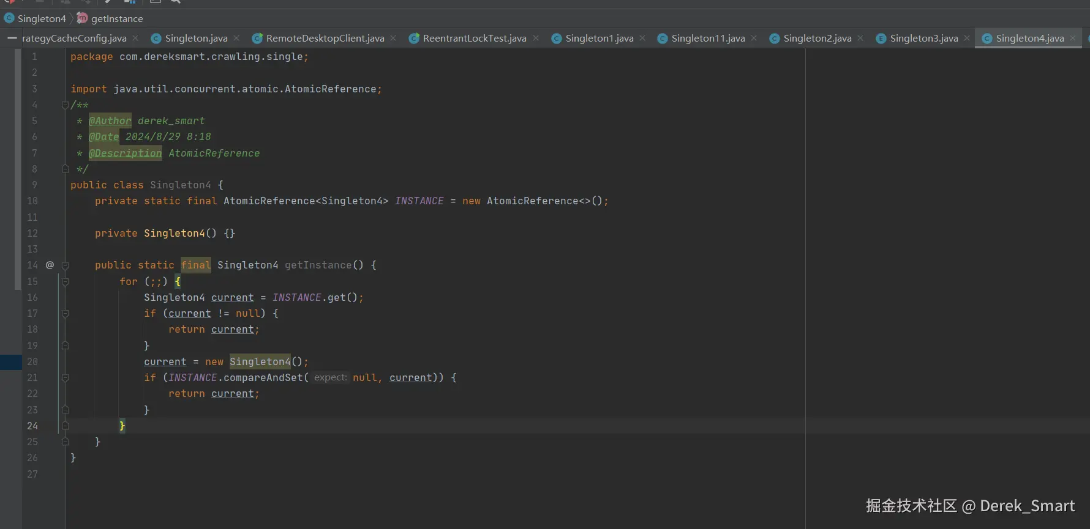Click line number 27 in the gutter
Viewport: 1090px width, 529px height.
pos(32,474)
